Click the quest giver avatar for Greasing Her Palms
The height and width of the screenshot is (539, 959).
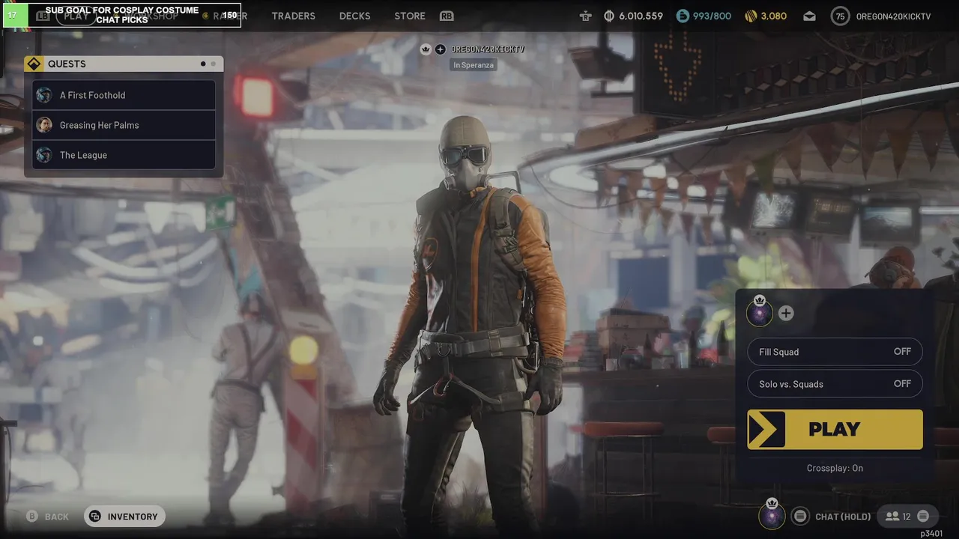click(44, 125)
